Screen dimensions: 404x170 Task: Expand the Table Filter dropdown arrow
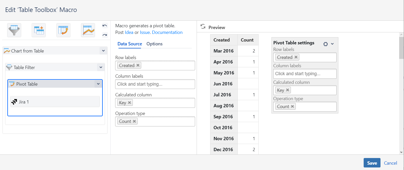pyautogui.click(x=101, y=67)
